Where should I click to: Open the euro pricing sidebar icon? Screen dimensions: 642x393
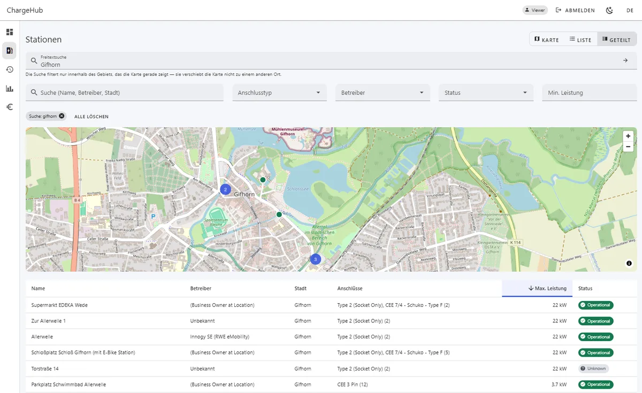[10, 107]
